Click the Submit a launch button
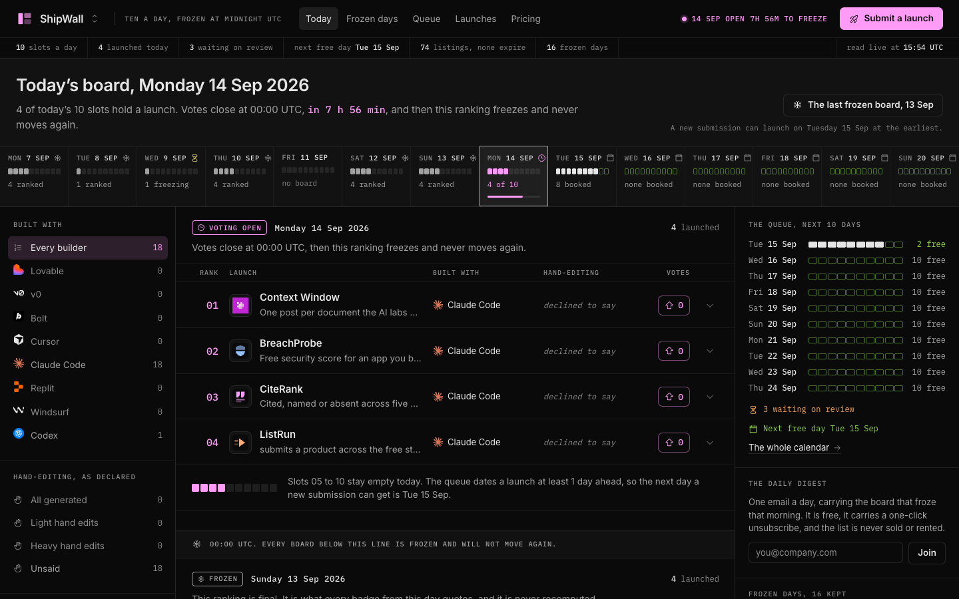 coord(891,19)
